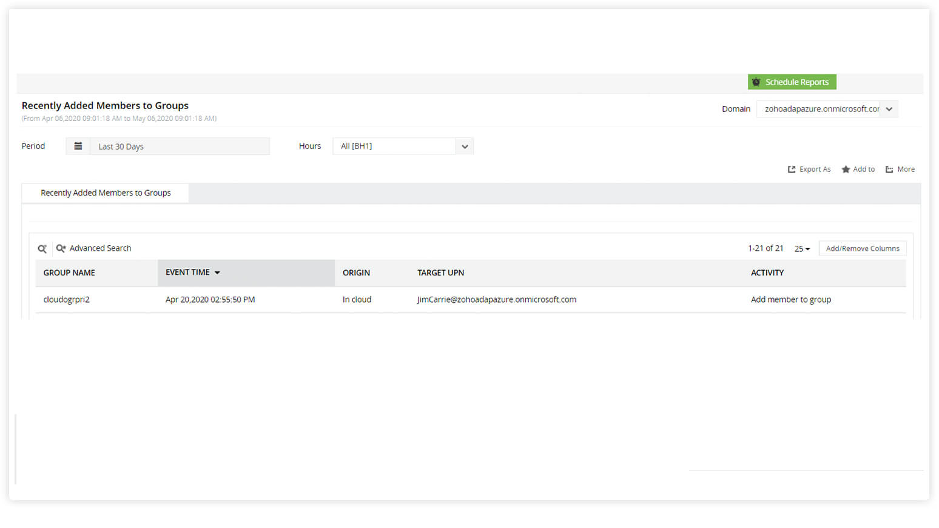This screenshot has width=939, height=528.
Task: Expand the Hours dropdown showing All [BH1]
Action: 465,146
